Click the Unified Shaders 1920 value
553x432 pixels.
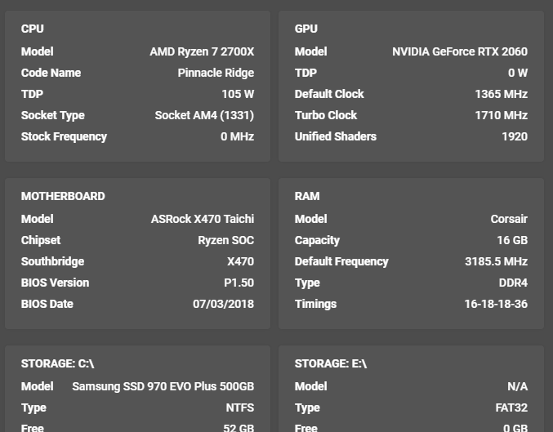click(515, 136)
